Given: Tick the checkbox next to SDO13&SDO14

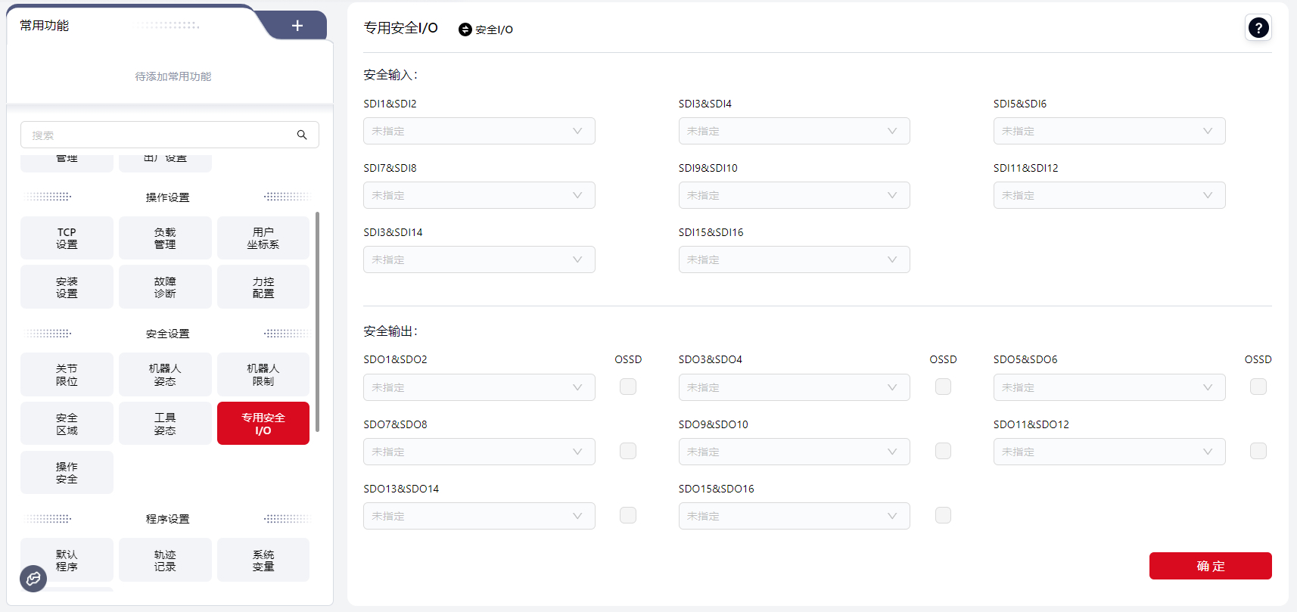Looking at the screenshot, I should point(628,515).
